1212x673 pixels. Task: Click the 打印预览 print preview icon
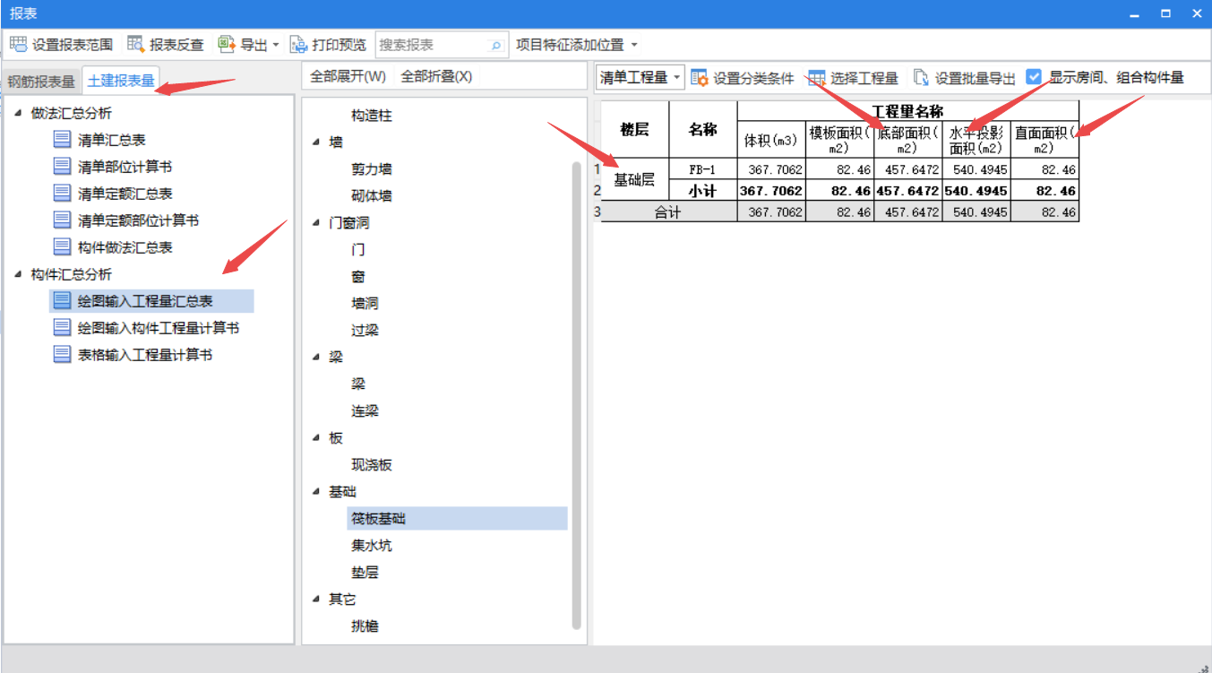coord(298,44)
